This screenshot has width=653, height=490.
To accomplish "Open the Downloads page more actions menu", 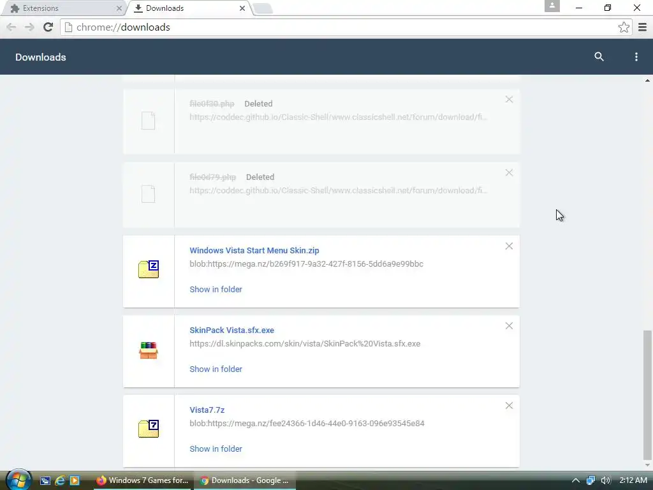I will pyautogui.click(x=636, y=57).
